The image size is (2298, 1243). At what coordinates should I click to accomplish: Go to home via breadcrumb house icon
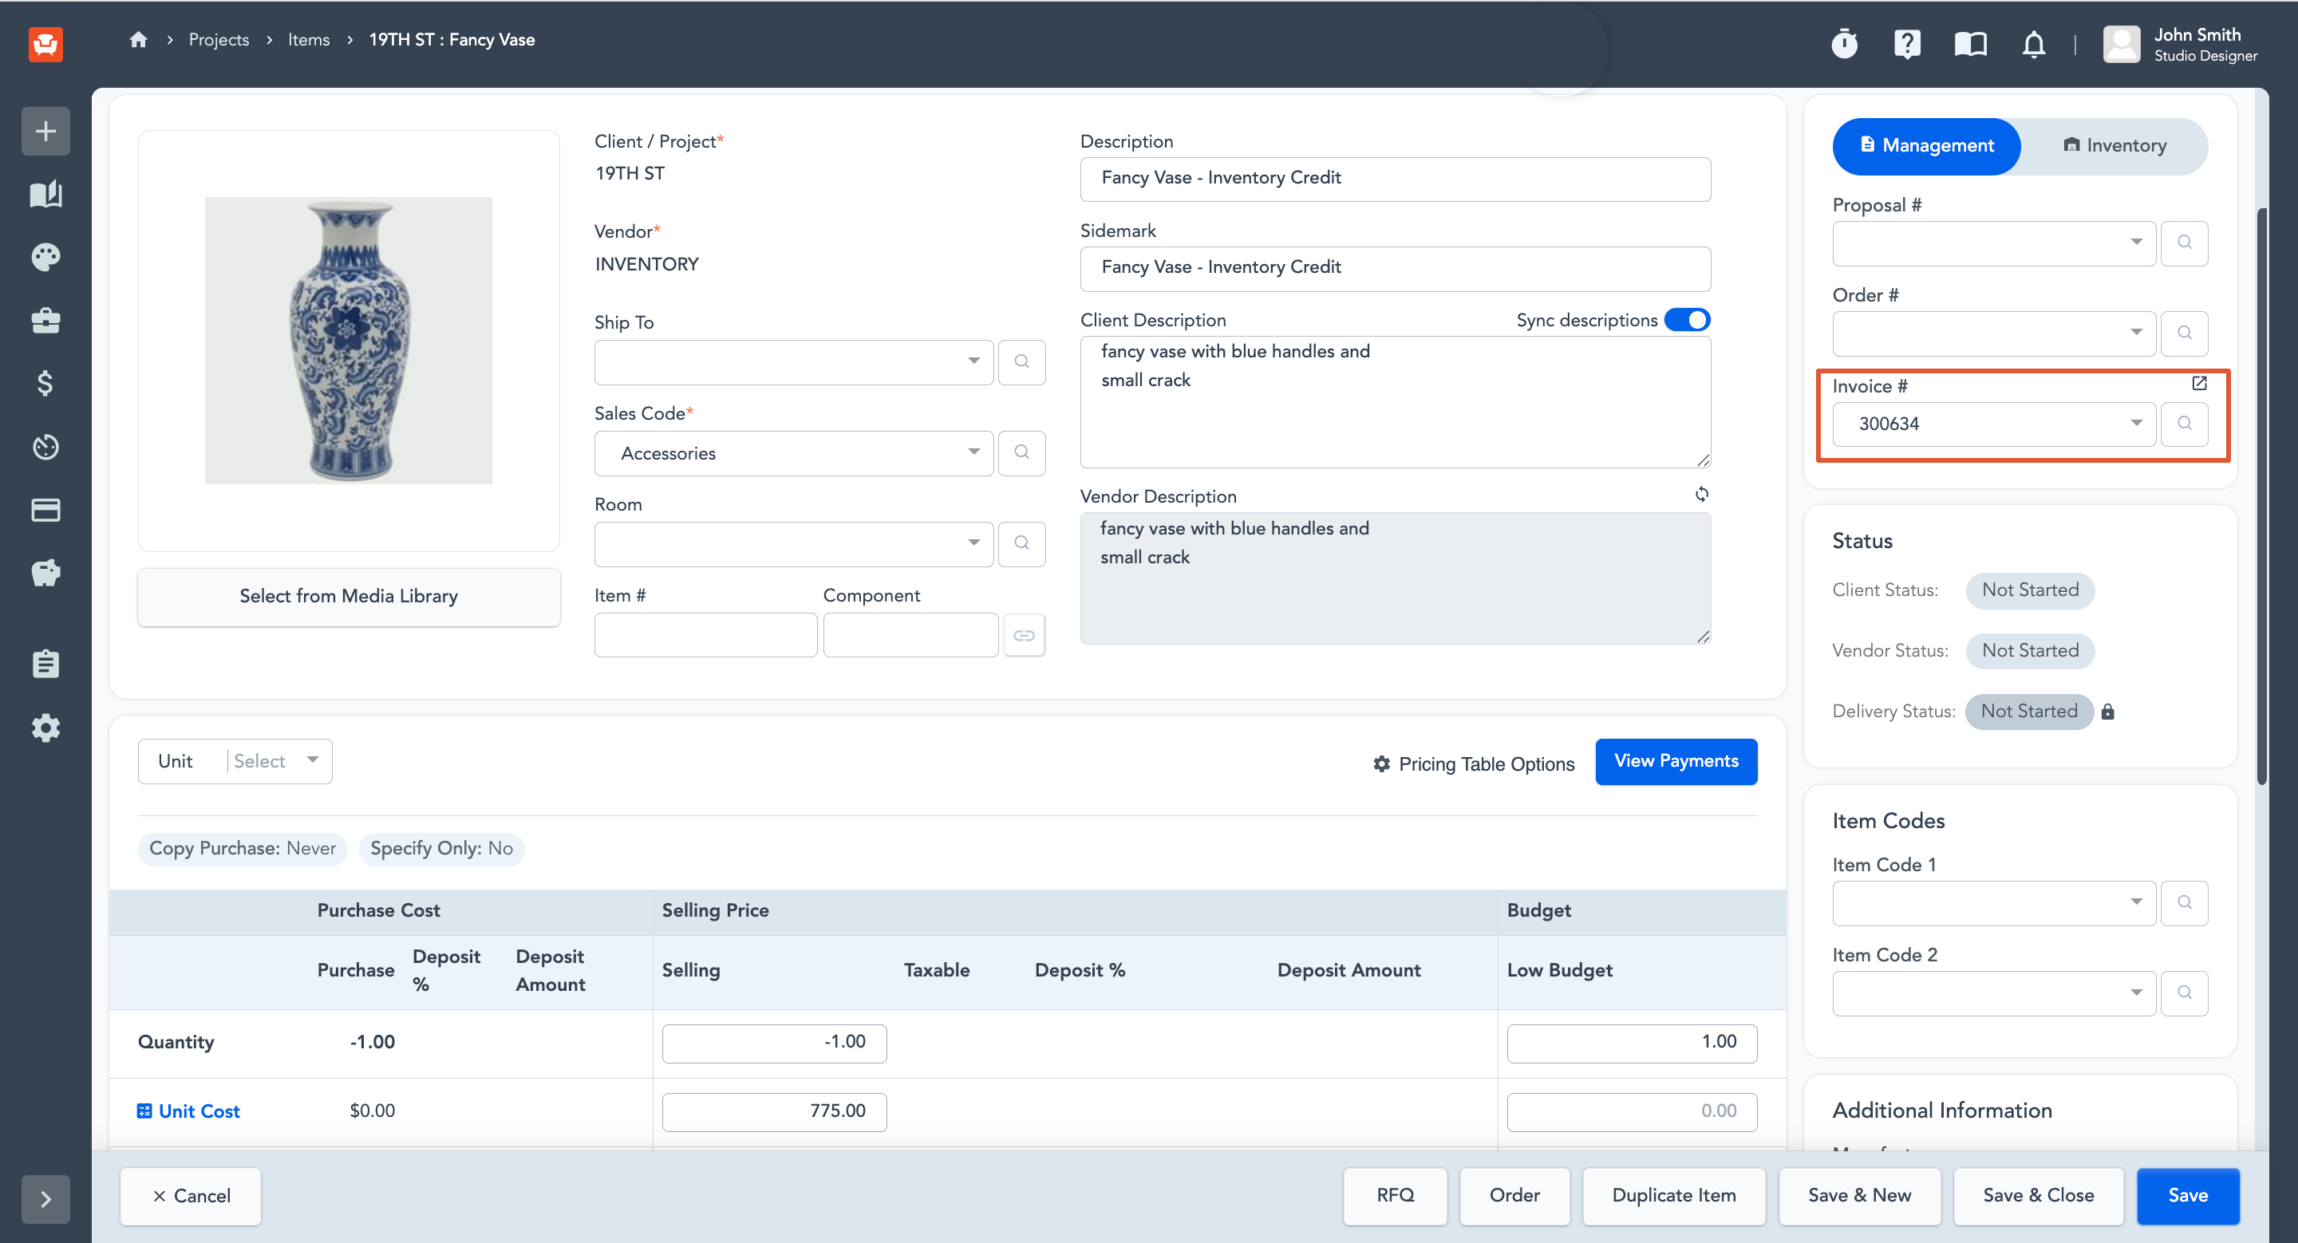138,39
